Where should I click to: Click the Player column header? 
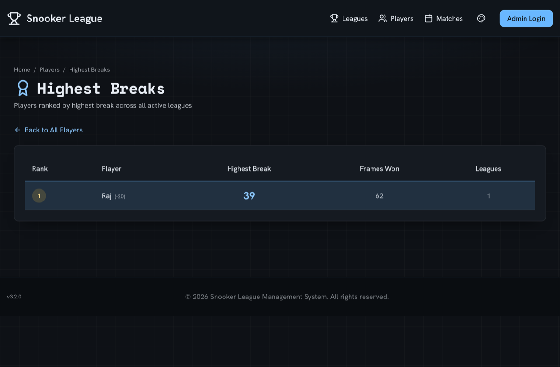pyautogui.click(x=112, y=169)
